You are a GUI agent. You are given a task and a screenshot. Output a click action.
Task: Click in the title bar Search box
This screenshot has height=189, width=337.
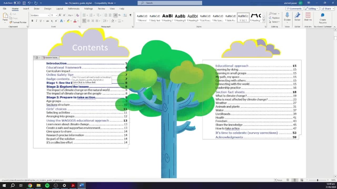tap(170, 3)
